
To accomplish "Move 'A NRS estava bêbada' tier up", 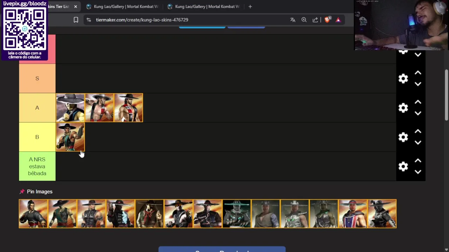I will [418, 161].
